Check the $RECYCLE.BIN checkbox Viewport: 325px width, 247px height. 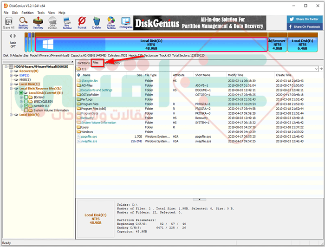(26, 101)
